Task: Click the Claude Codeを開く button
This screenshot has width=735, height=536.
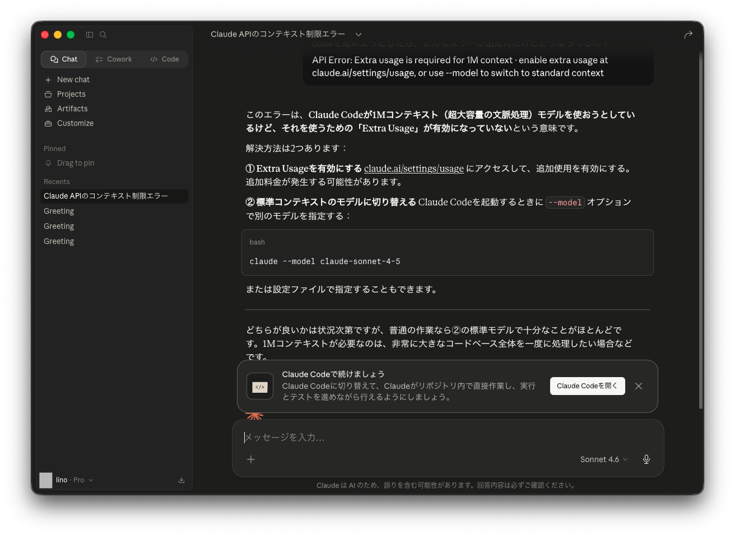Action: pyautogui.click(x=587, y=386)
